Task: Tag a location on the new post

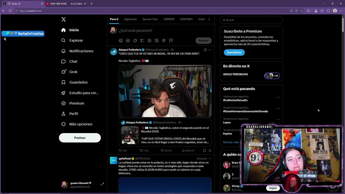Action: (164, 41)
